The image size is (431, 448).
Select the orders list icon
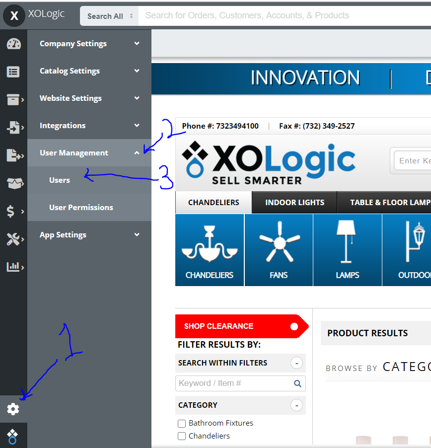pos(13,72)
